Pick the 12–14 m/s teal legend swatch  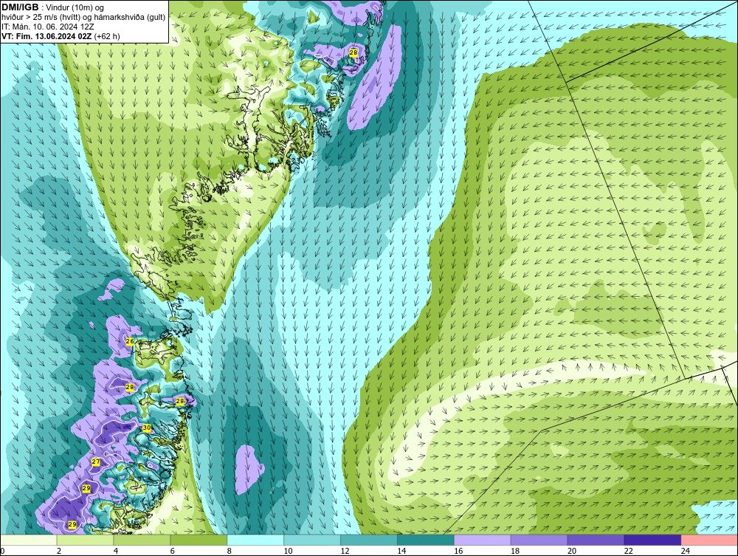click(x=369, y=540)
